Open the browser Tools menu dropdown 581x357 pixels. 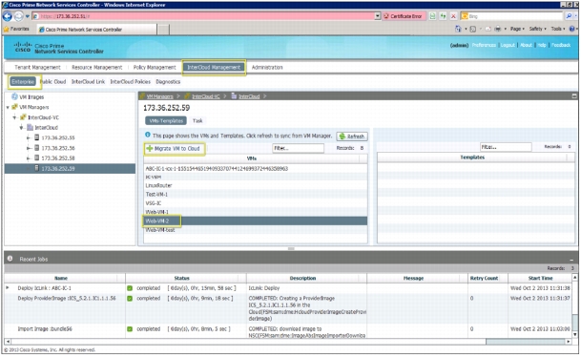pyautogui.click(x=558, y=29)
